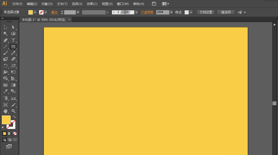Change the screen mode
The width and height of the screenshot is (278, 155).
(9, 146)
